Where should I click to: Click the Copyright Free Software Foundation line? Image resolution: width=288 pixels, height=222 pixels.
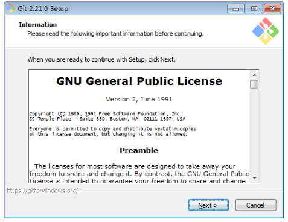106,113
